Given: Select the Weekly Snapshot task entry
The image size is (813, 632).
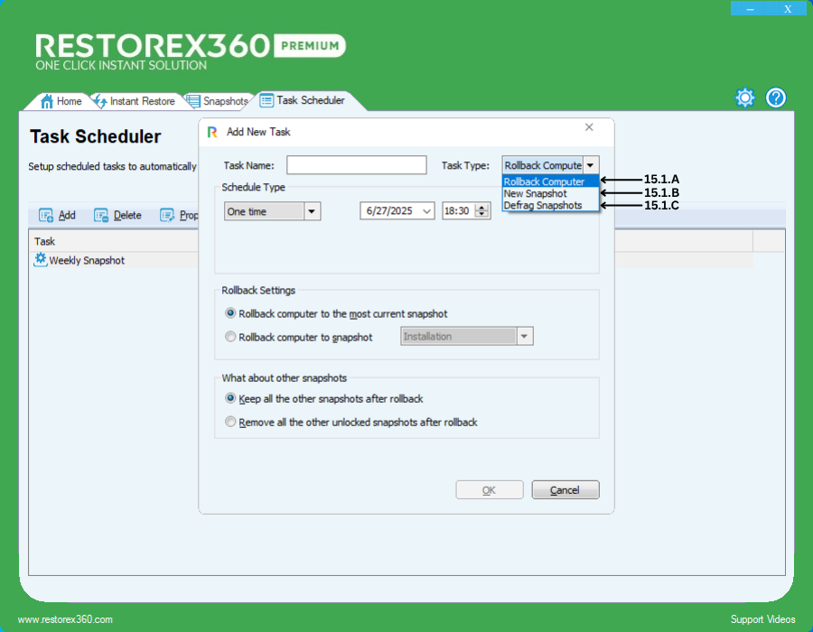Looking at the screenshot, I should click(x=86, y=260).
